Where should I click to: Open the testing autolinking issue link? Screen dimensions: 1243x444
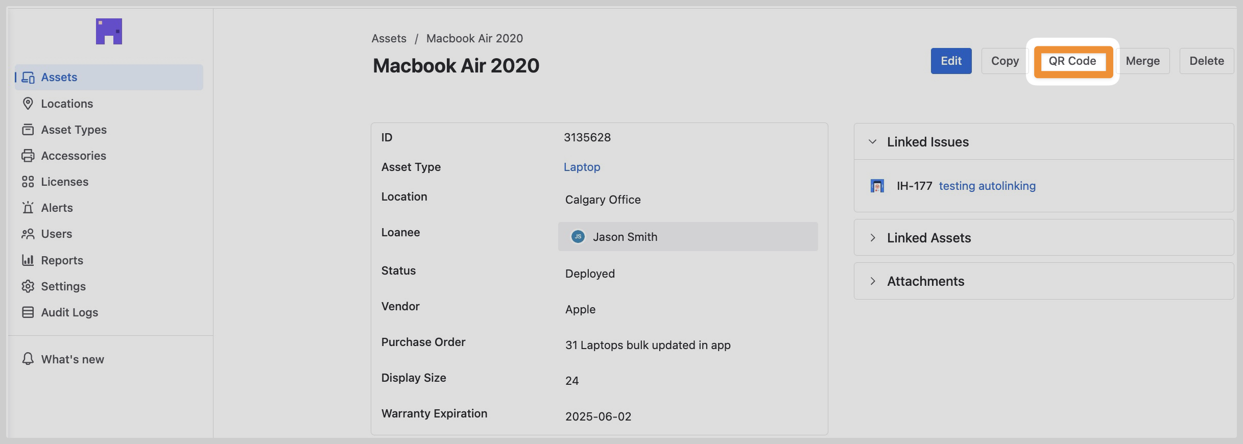click(x=987, y=186)
